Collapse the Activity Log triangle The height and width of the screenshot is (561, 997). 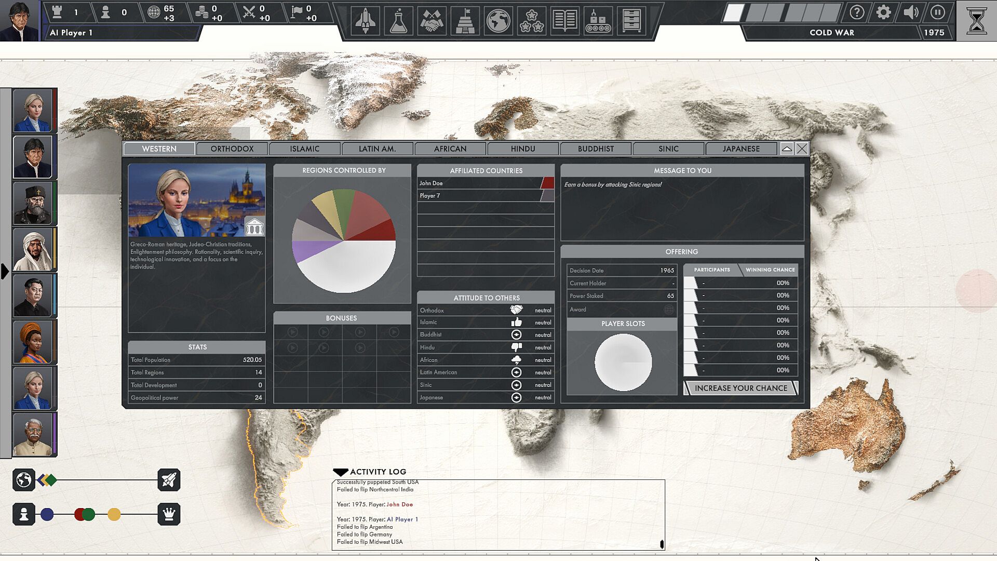(341, 472)
